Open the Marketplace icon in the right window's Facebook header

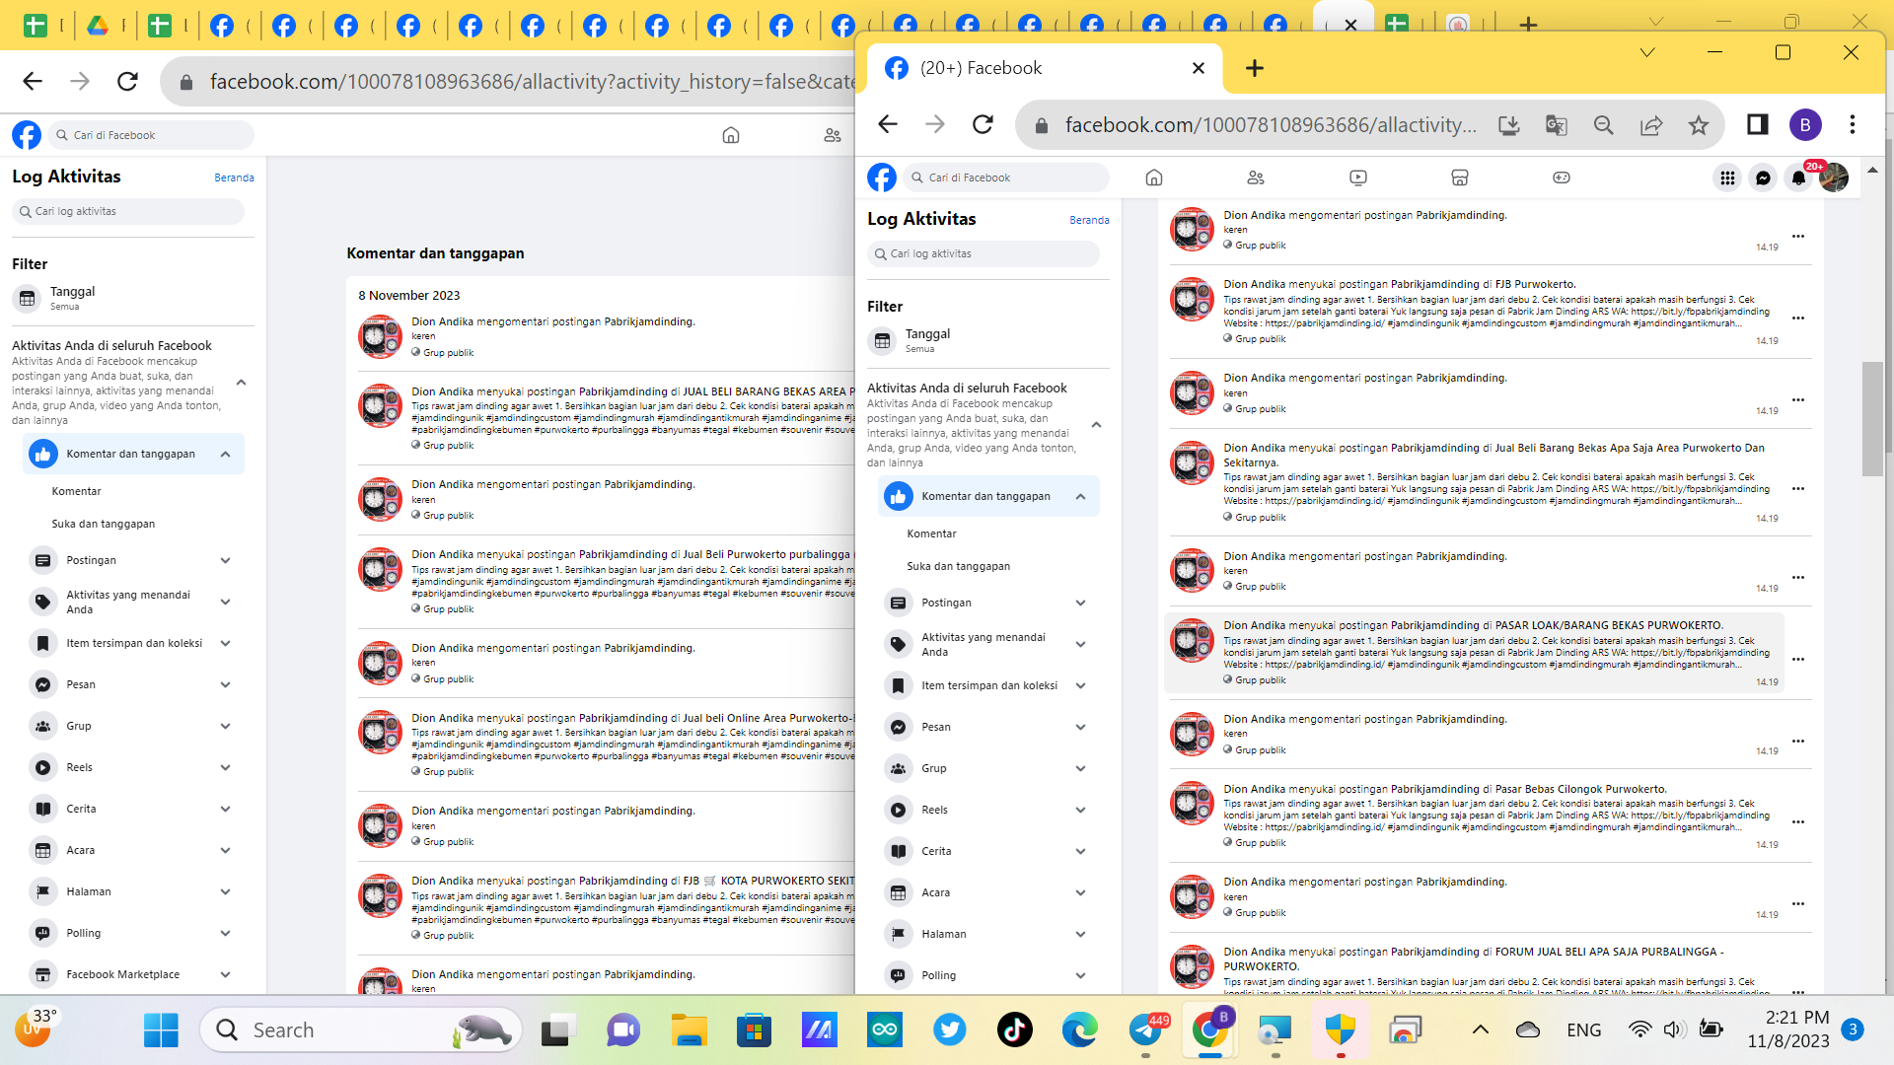pos(1460,177)
